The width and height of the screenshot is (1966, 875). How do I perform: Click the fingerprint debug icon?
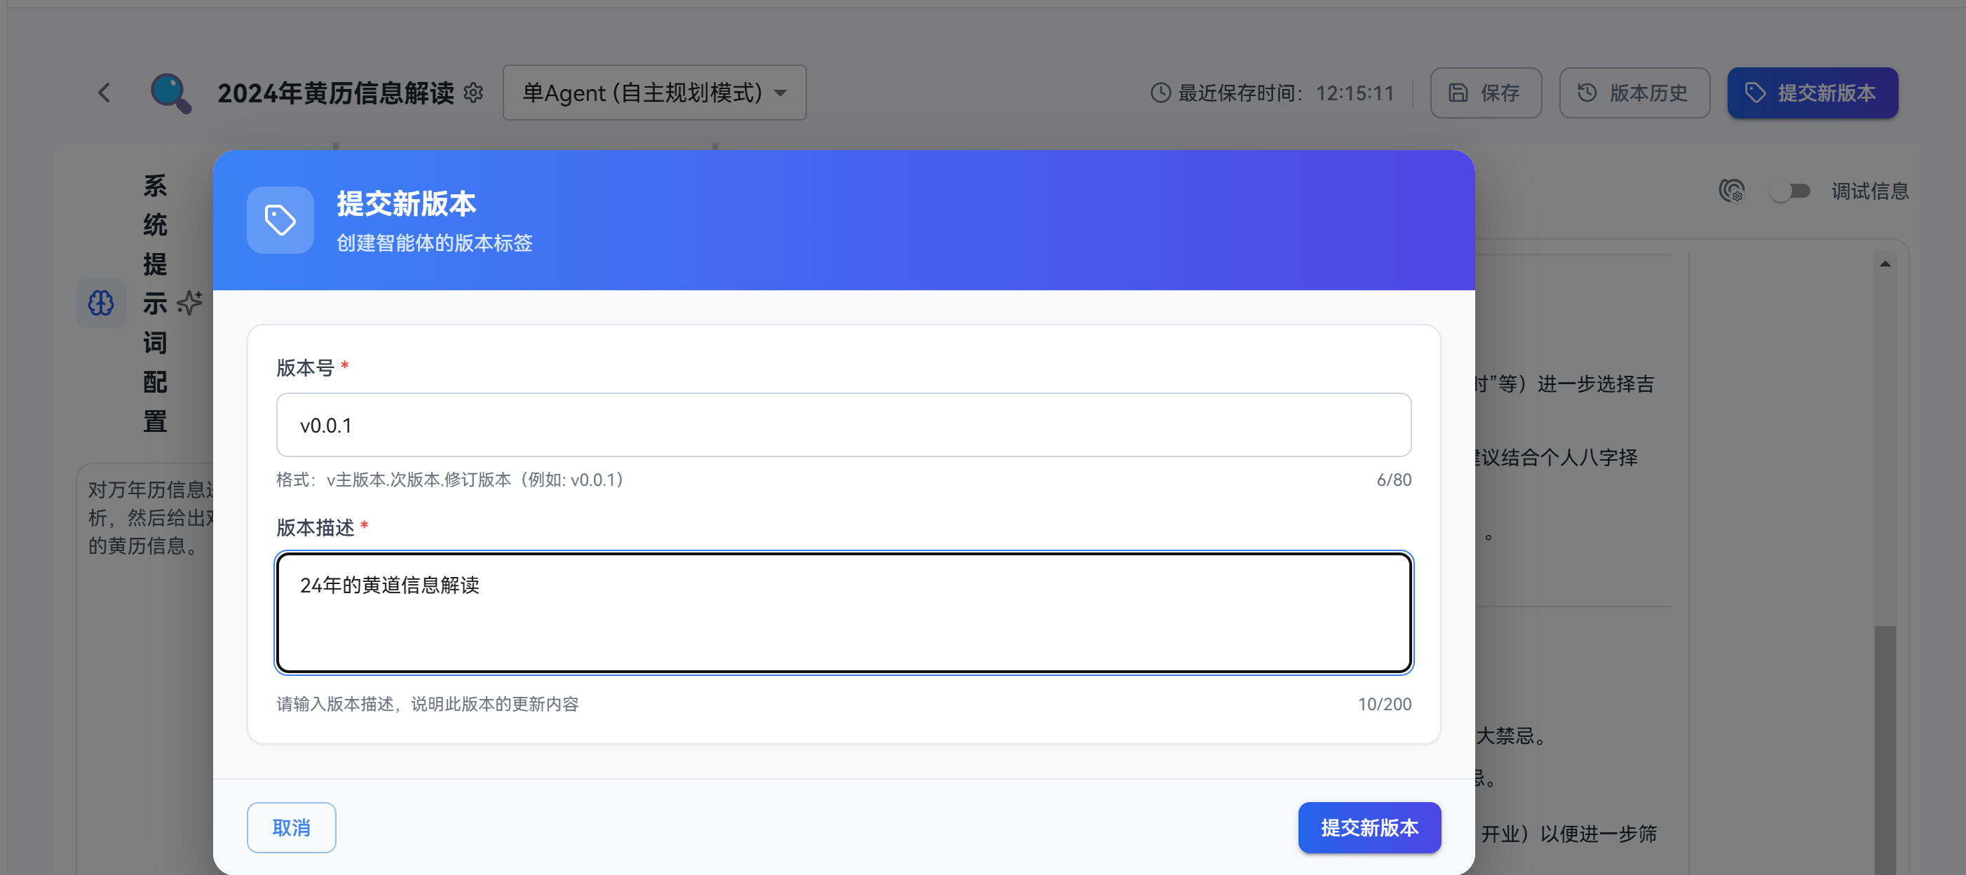pyautogui.click(x=1731, y=191)
